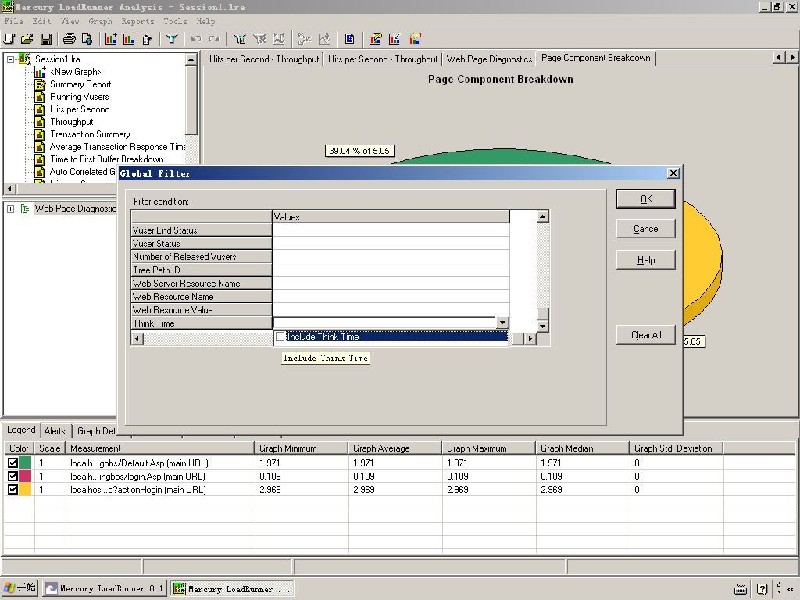Open the Think Time dropdown arrow
Viewport: 800px width, 600px height.
[502, 323]
